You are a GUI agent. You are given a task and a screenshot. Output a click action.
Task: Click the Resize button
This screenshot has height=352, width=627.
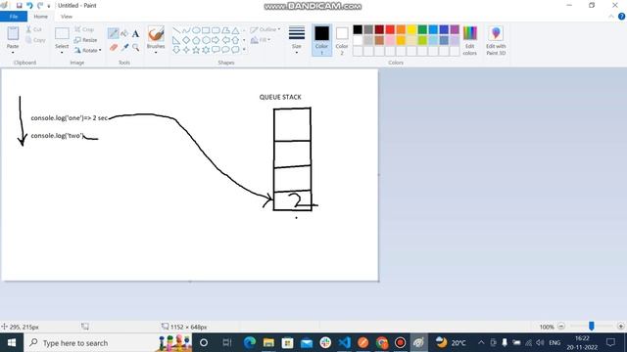click(x=86, y=40)
